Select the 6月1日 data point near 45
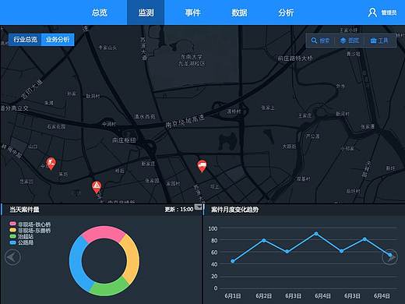This screenshot has width=405, height=304. pos(233,261)
